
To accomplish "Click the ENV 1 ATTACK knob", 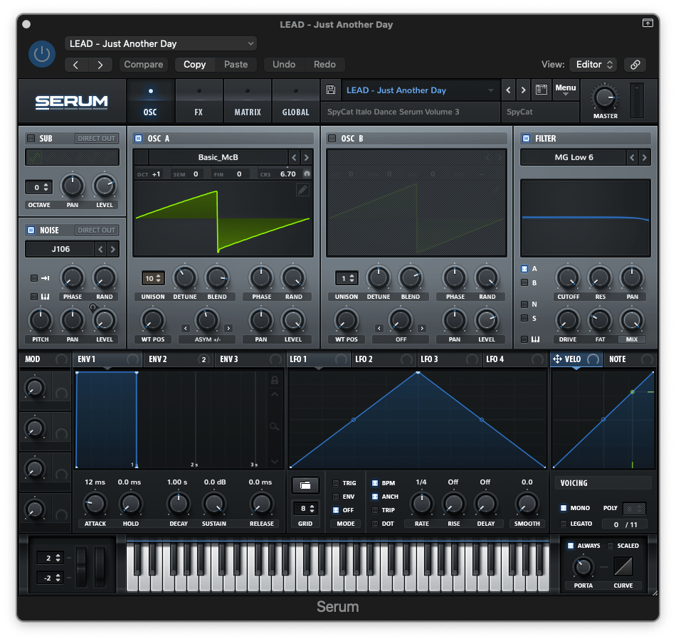I will click(x=95, y=504).
